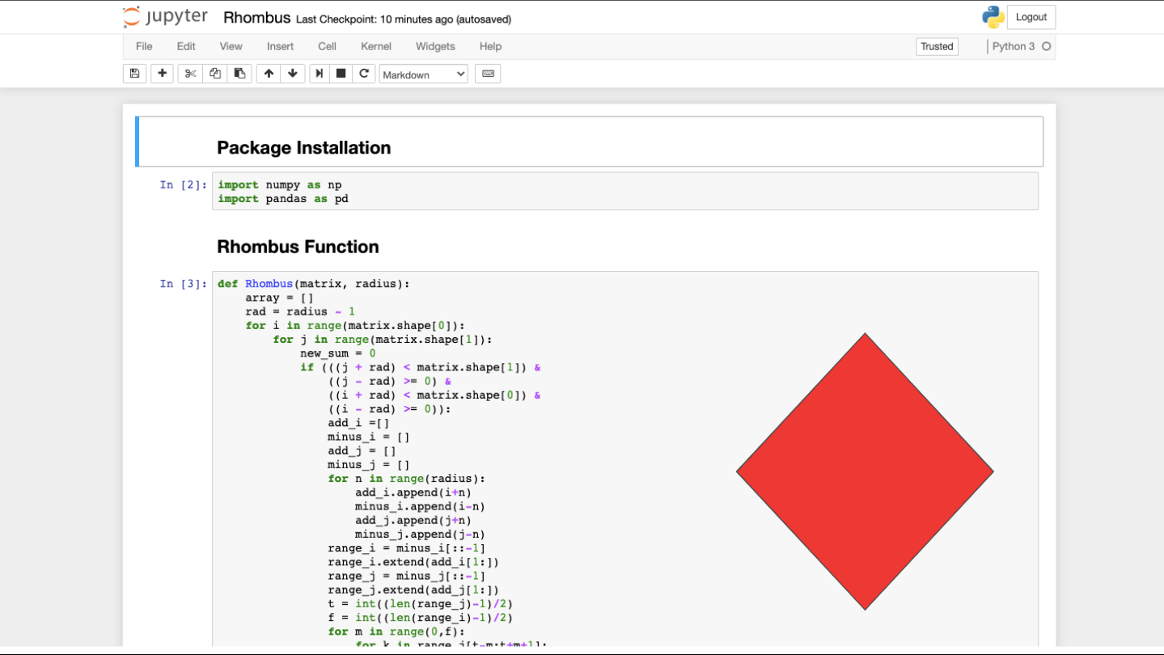Screen dimensions: 1164x655
Task: Open the command palette
Action: click(488, 74)
